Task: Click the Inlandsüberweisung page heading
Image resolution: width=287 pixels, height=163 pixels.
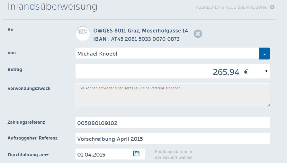Action: point(52,6)
